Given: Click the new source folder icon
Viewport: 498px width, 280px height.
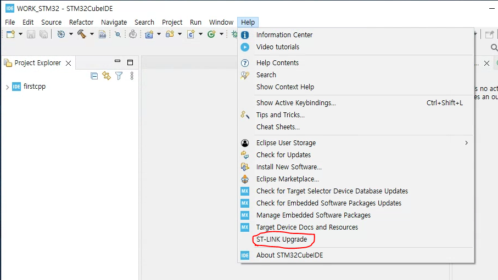Looking at the screenshot, I should pos(170,34).
